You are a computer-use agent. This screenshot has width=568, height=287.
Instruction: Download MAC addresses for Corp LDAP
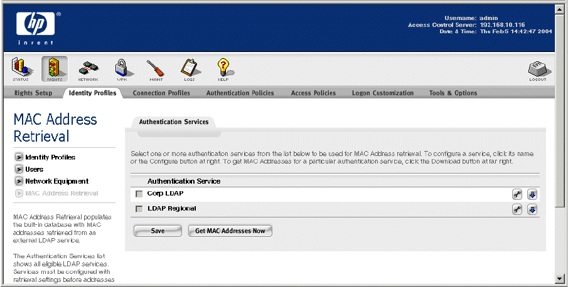(532, 194)
